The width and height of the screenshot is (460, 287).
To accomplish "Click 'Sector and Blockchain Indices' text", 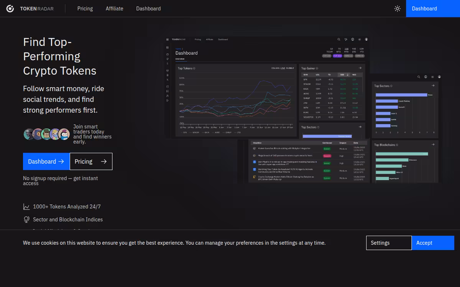I will (x=68, y=220).
